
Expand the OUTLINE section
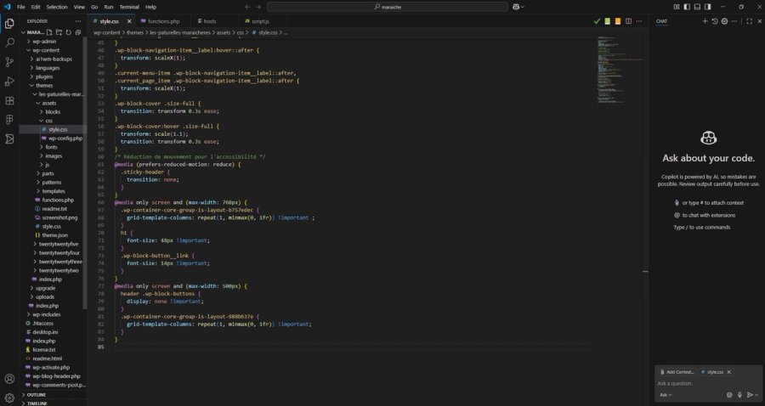click(37, 395)
